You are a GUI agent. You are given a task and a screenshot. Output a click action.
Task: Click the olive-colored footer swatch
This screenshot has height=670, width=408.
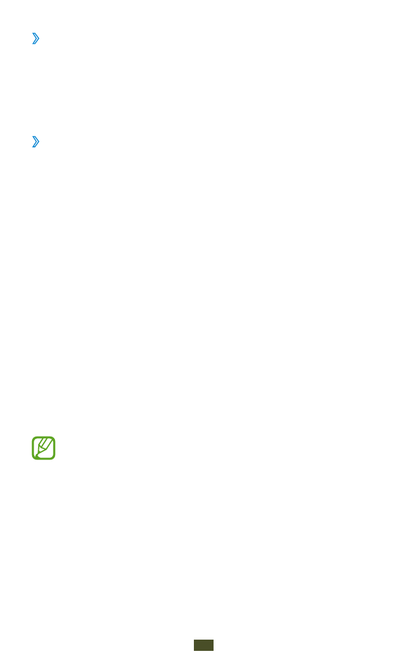(203, 645)
